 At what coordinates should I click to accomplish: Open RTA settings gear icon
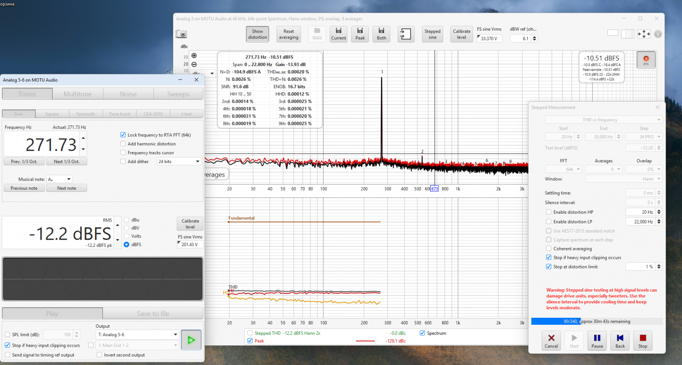[x=658, y=34]
